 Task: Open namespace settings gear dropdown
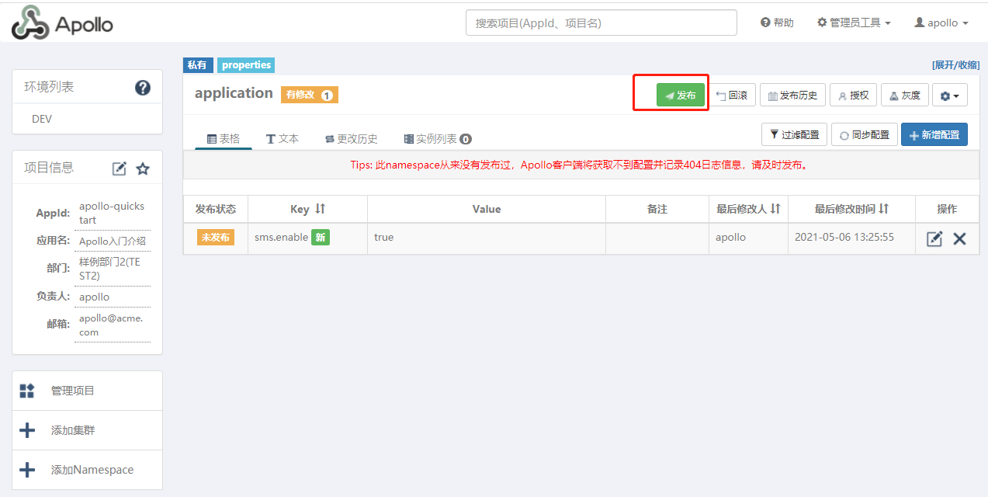click(949, 96)
